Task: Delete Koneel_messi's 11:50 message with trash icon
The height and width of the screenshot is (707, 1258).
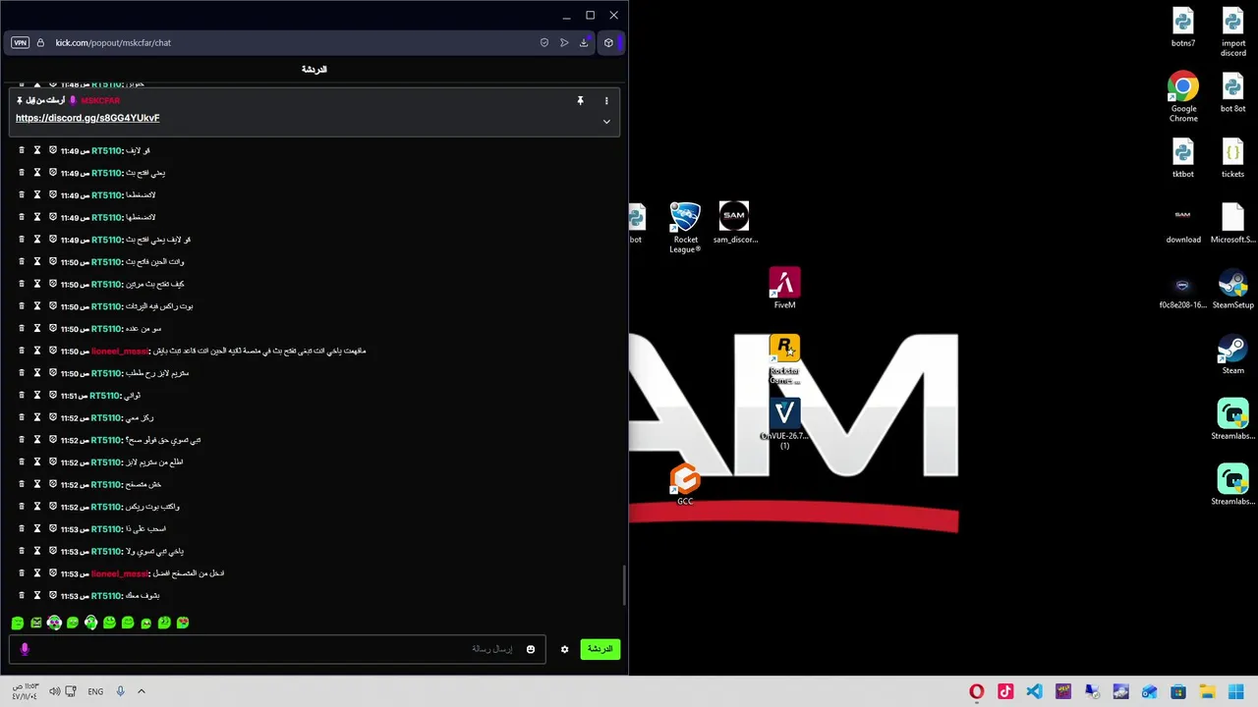Action: point(22,351)
